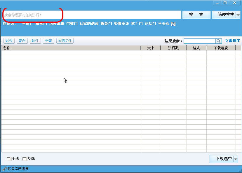The height and width of the screenshot is (173, 242).
Task: Sort by the 大小 column header
Action: (151, 48)
